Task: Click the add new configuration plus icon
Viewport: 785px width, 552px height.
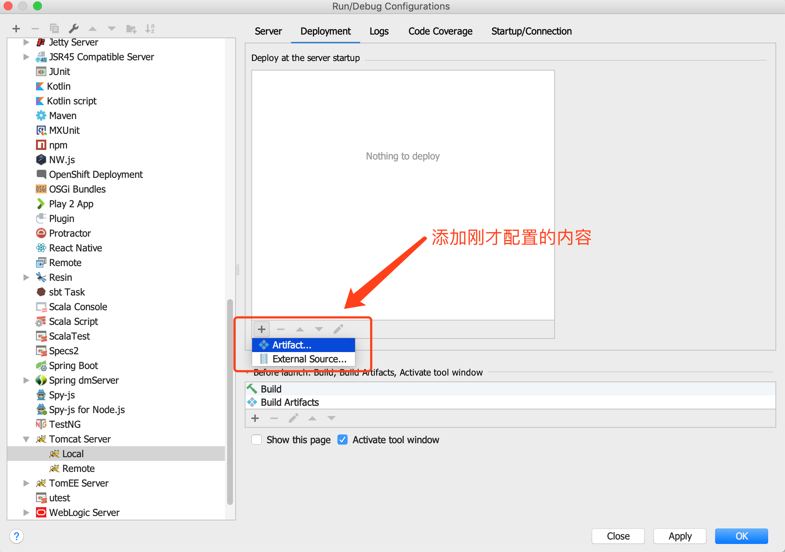Action: 16,29
